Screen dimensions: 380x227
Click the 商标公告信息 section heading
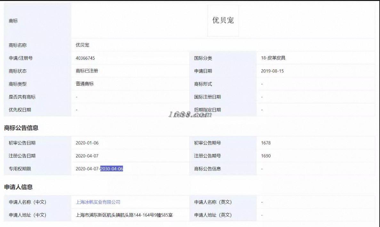click(x=21, y=128)
